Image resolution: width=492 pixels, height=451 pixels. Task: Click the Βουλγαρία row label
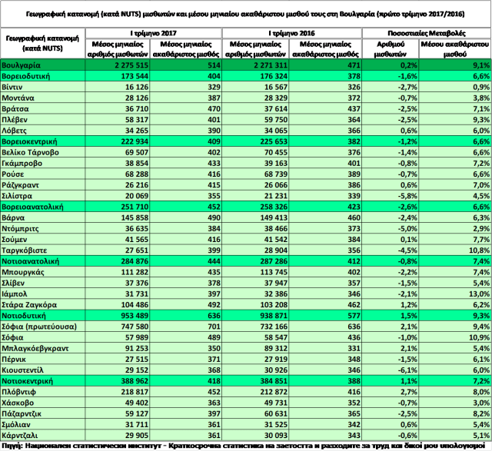pos(22,67)
